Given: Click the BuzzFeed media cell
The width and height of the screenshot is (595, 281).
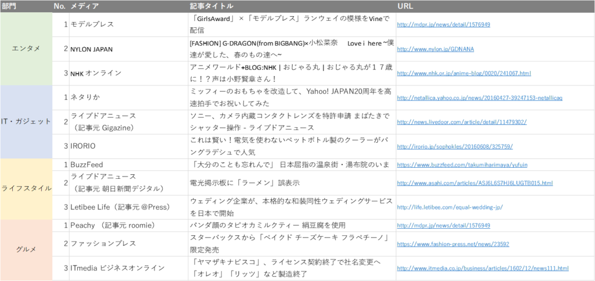Looking at the screenshot, I should coord(128,165).
